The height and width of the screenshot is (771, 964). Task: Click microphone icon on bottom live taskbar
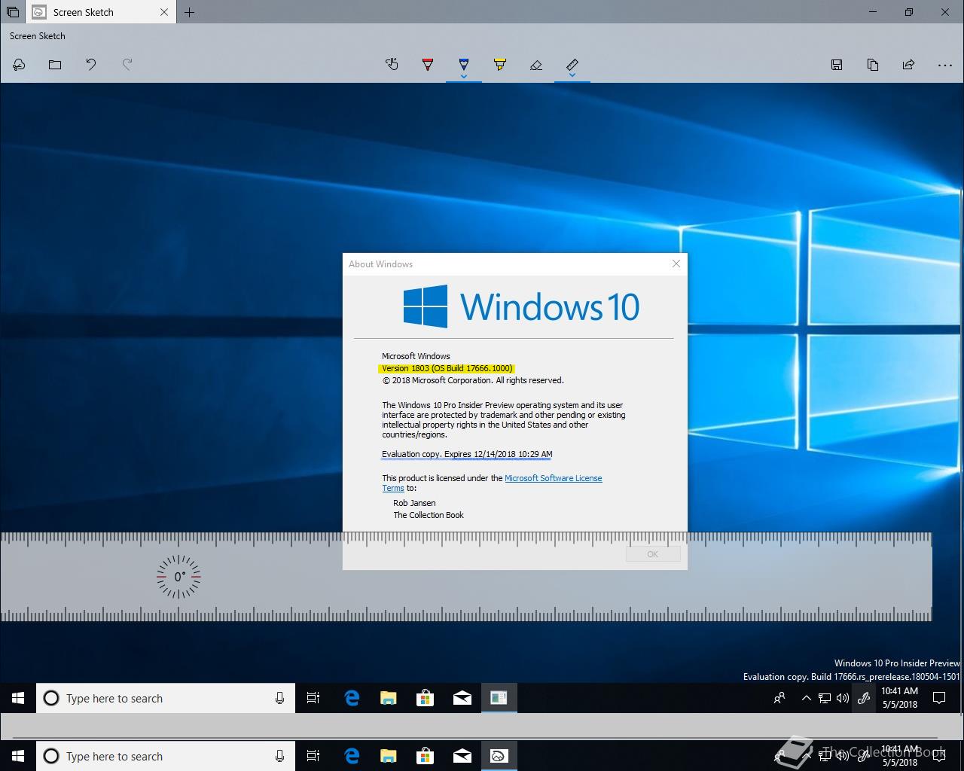[x=279, y=756]
